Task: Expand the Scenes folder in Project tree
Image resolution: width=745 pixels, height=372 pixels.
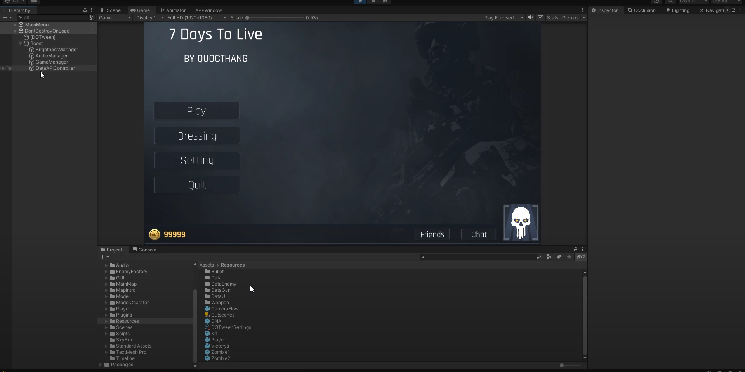Action: tap(106, 327)
